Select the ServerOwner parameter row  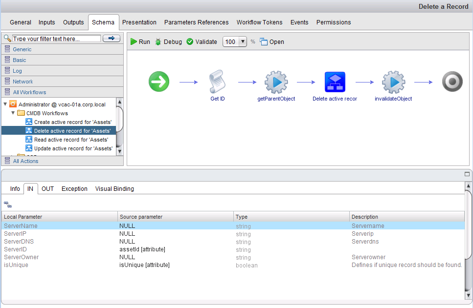click(x=233, y=257)
